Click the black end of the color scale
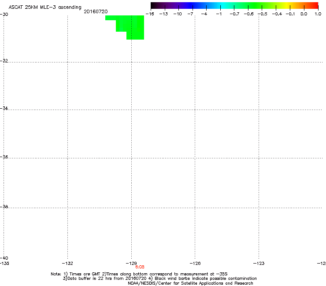Screen dimensions: 326x286 154,5
